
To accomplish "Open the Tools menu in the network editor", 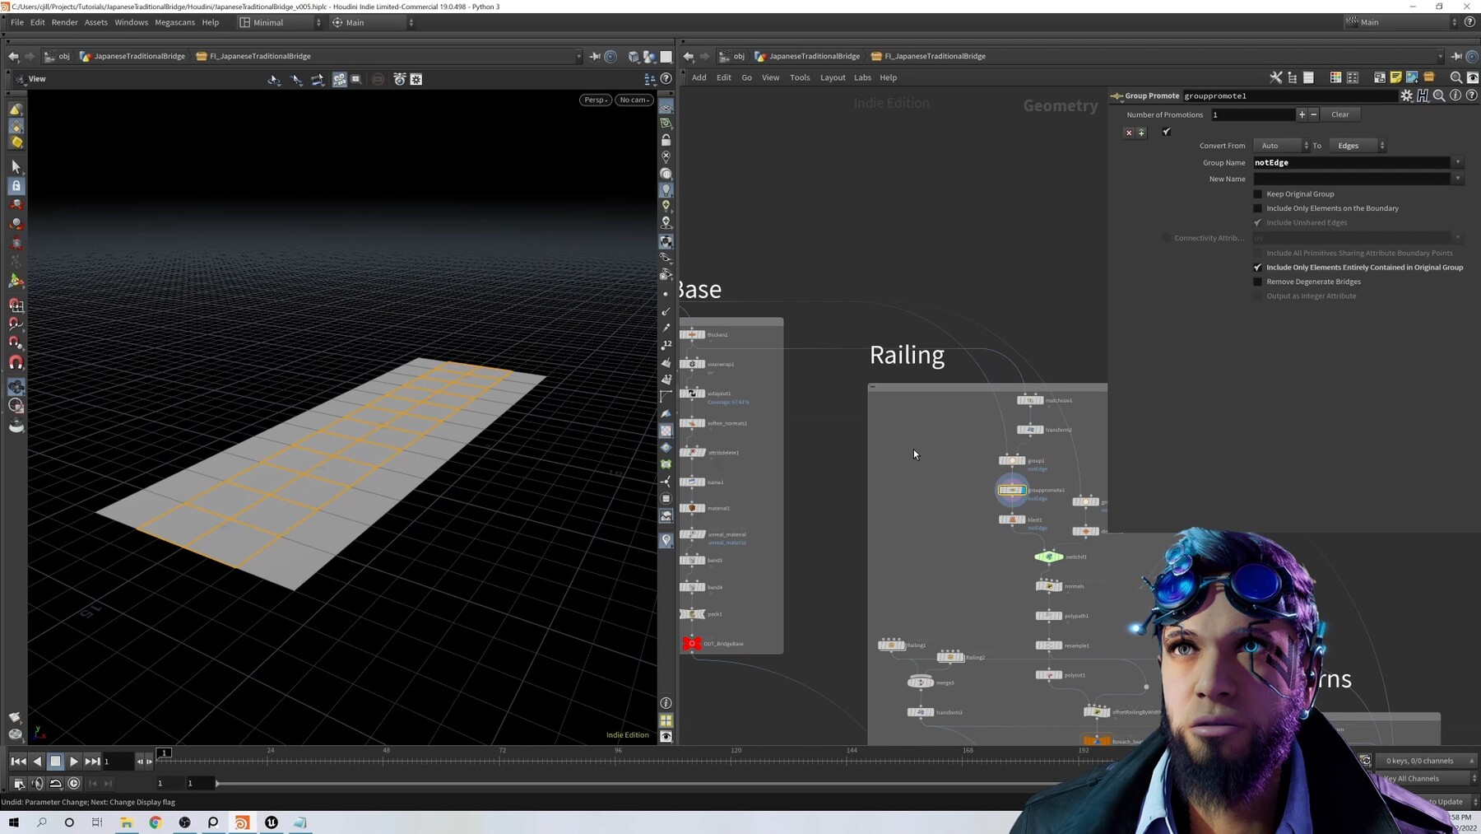I will coord(799,77).
